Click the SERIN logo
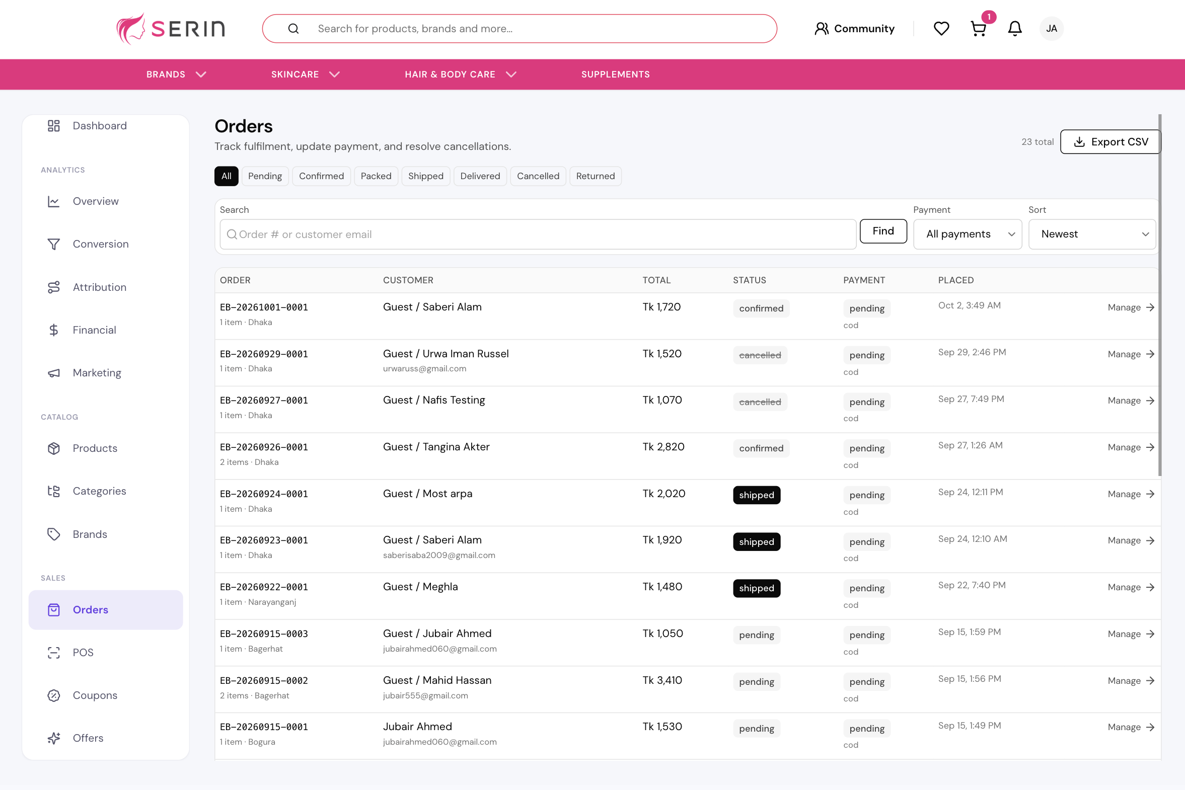Viewport: 1185px width, 790px height. [x=171, y=29]
